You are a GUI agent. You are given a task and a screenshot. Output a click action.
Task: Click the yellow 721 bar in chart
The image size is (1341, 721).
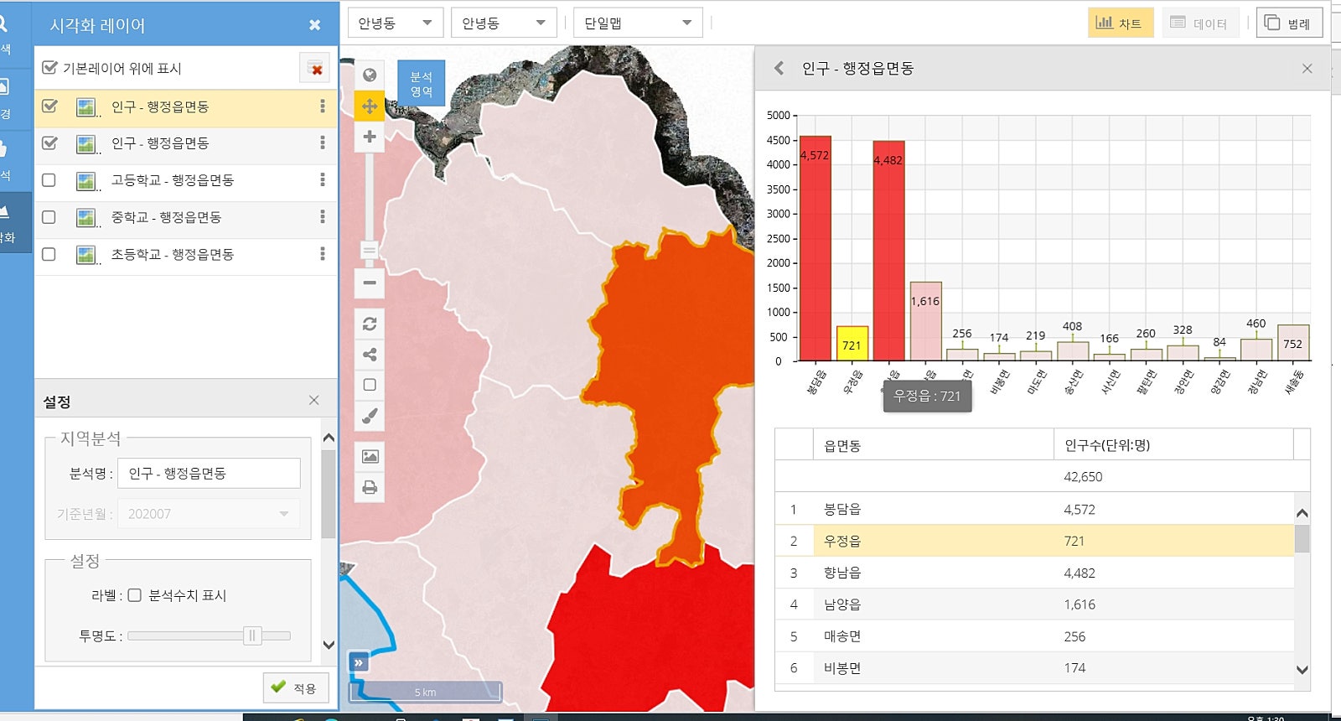click(x=852, y=344)
